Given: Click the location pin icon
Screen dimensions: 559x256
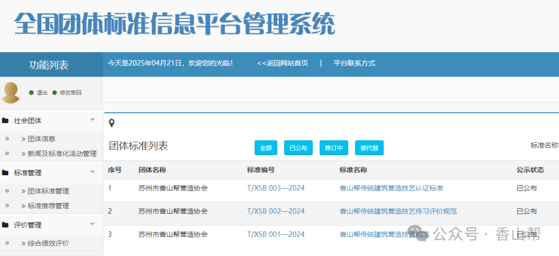Looking at the screenshot, I should click(112, 124).
